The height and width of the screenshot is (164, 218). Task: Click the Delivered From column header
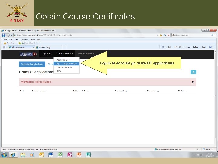(81, 91)
